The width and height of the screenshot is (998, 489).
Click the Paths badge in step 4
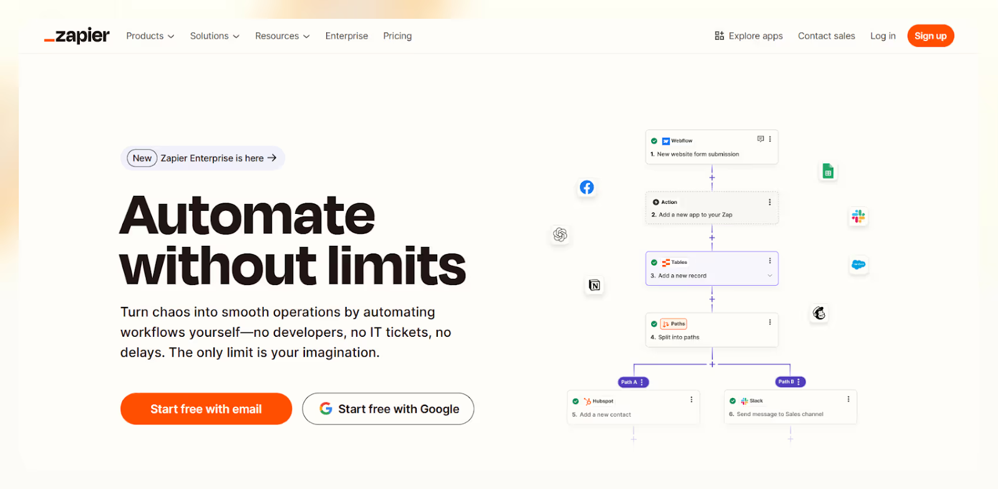(674, 324)
